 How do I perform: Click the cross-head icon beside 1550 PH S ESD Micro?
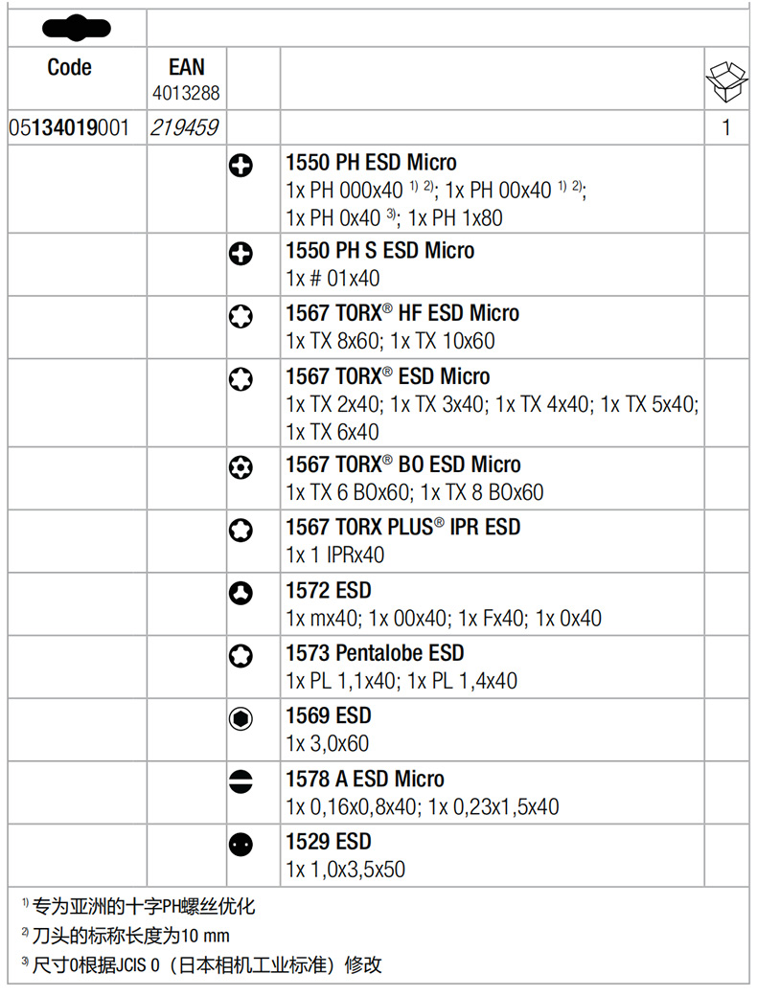click(241, 254)
